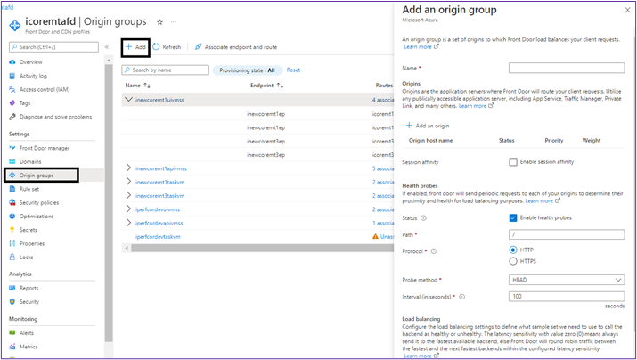Select the HTTPS protocol radio button
This screenshot has width=637, height=360.
pyautogui.click(x=513, y=261)
